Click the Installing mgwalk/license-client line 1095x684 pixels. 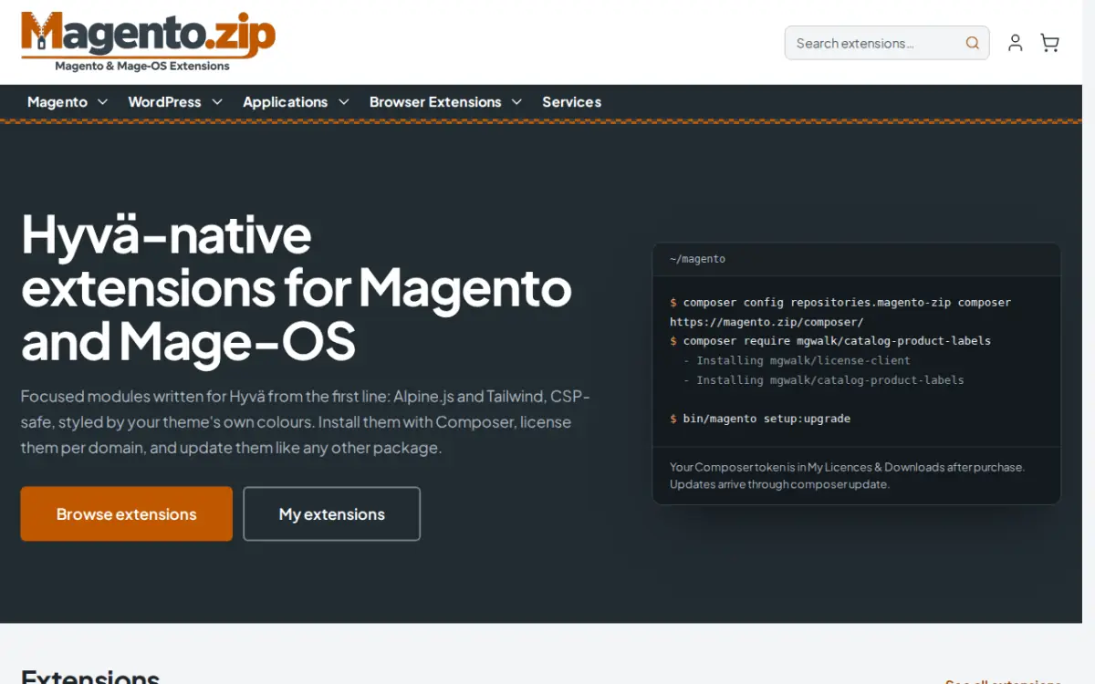point(797,360)
